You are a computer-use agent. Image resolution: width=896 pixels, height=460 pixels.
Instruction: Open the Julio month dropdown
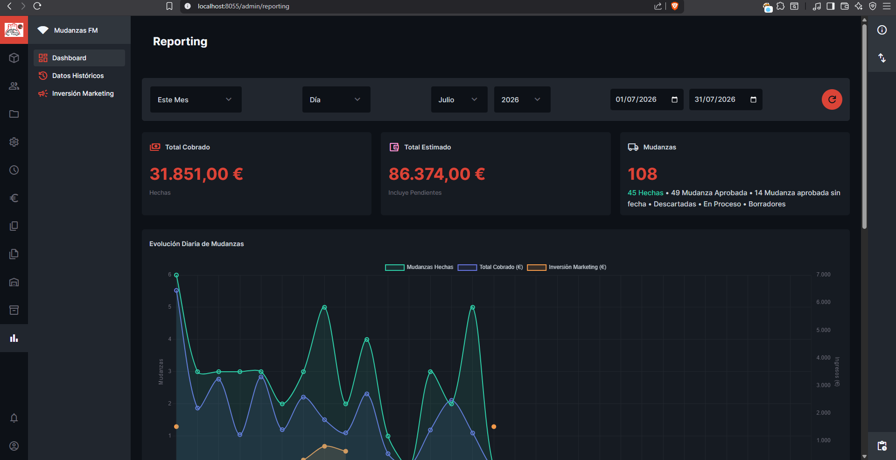pyautogui.click(x=459, y=99)
